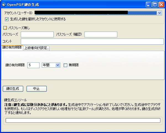
Task: Click the 鍵の生成 button
Action: (x=13, y=89)
